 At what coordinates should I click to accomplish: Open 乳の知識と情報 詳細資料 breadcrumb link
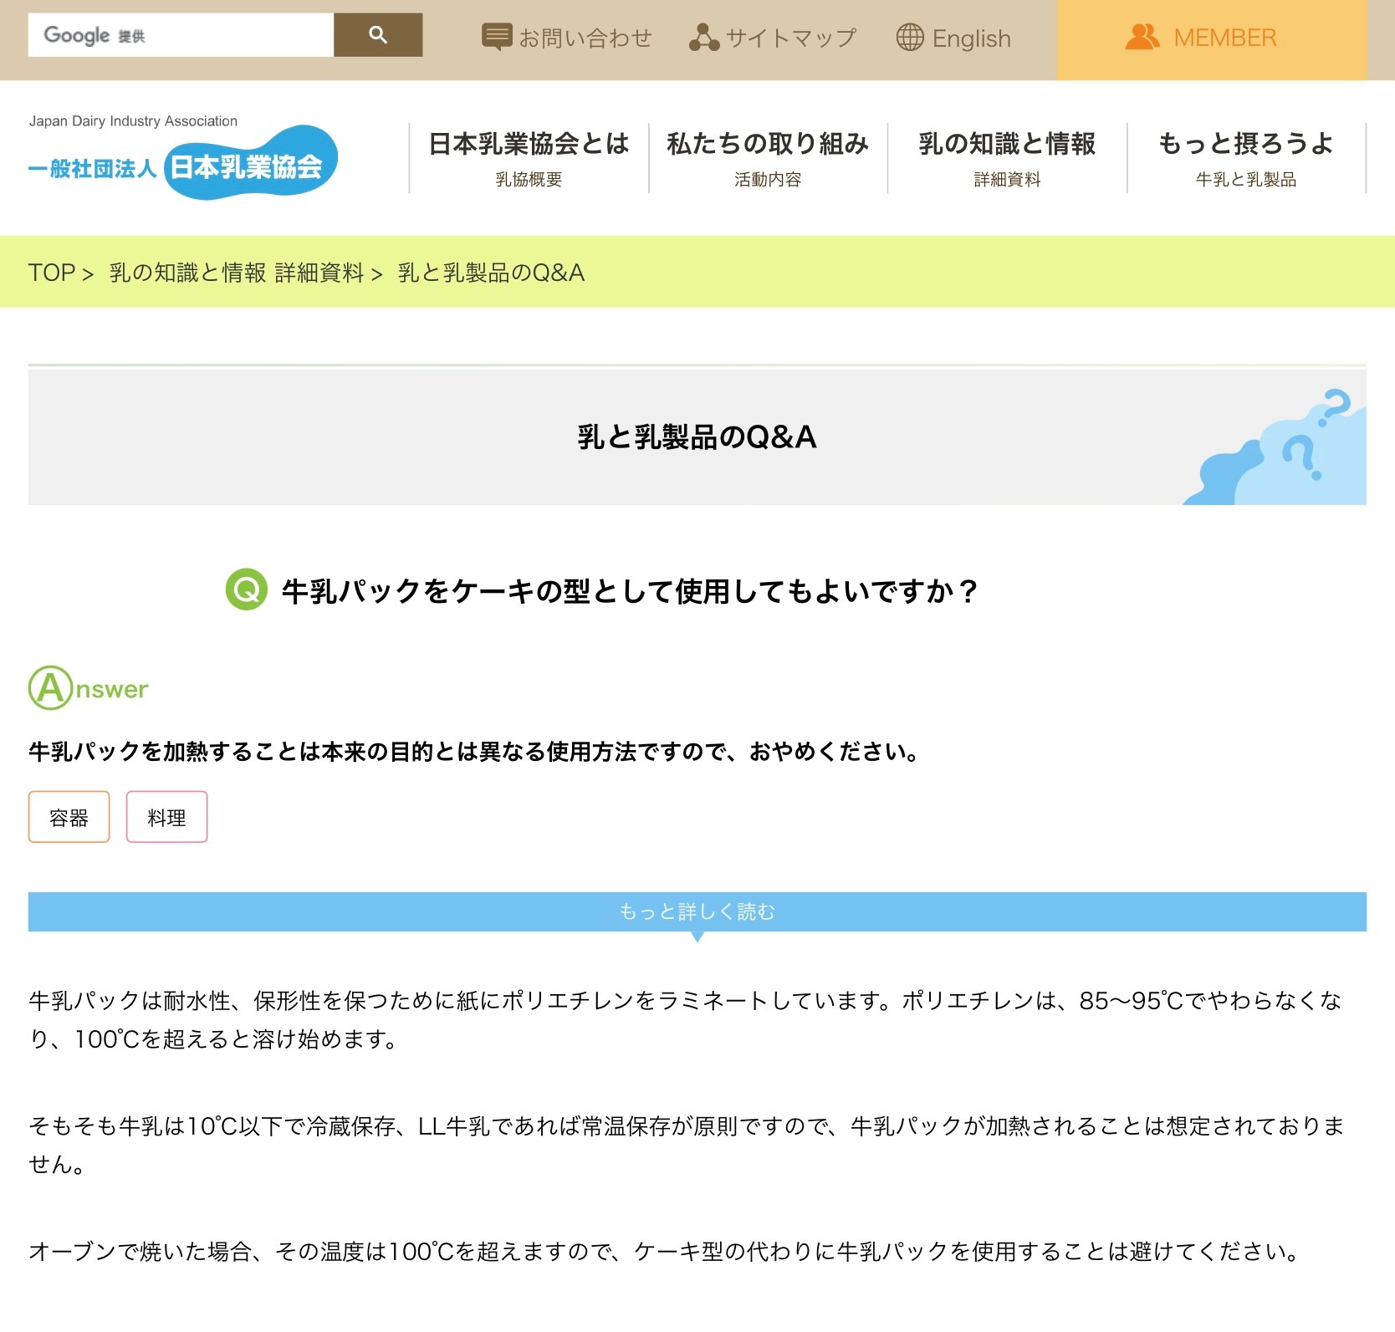click(237, 273)
